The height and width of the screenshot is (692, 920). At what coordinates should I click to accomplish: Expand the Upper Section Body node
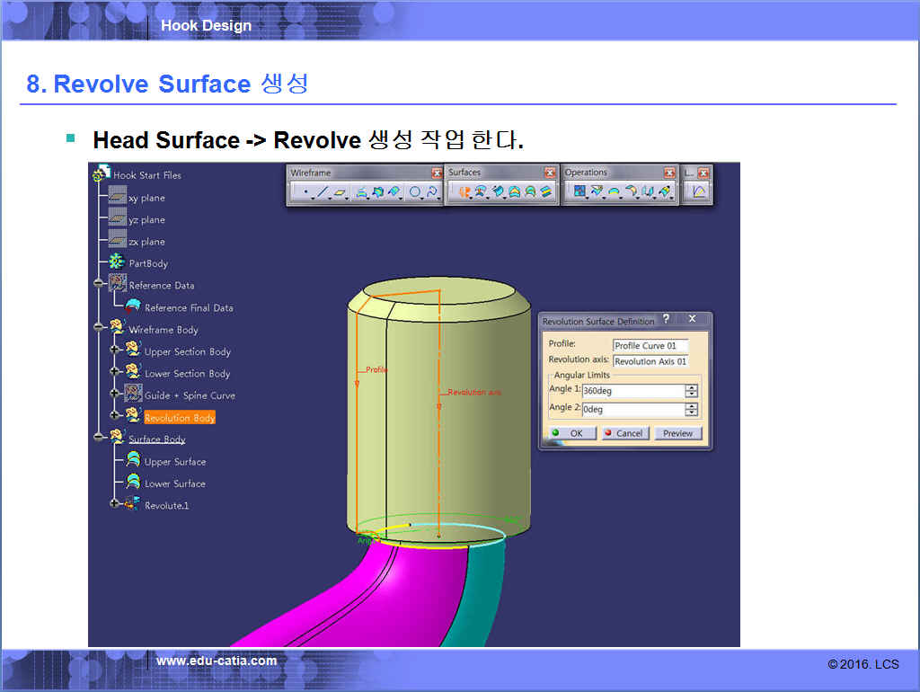tap(114, 350)
